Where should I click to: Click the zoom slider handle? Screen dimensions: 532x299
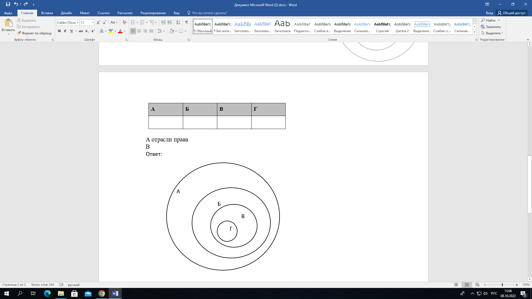(x=502, y=285)
